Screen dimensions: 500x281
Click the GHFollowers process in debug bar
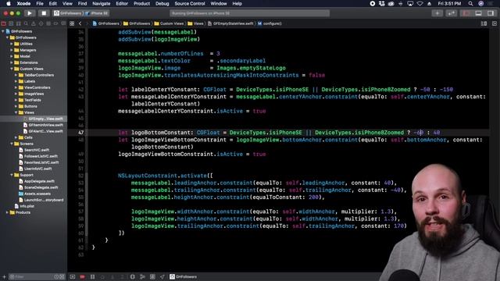click(184, 276)
